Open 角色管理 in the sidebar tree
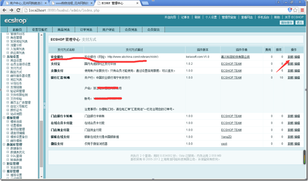This screenshot has height=181, width=308. [x=16, y=38]
